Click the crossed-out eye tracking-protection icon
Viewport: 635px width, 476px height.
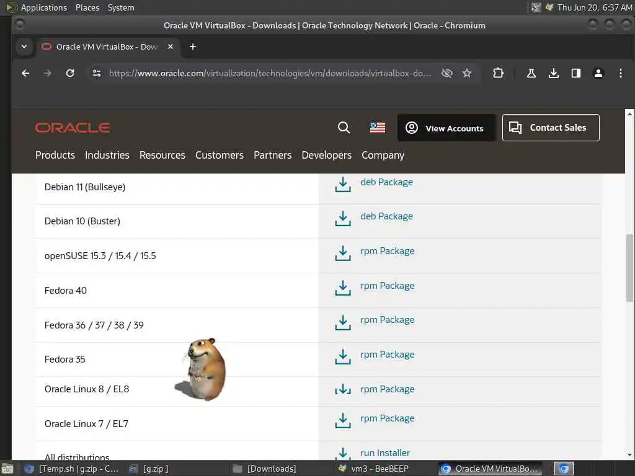tap(446, 73)
